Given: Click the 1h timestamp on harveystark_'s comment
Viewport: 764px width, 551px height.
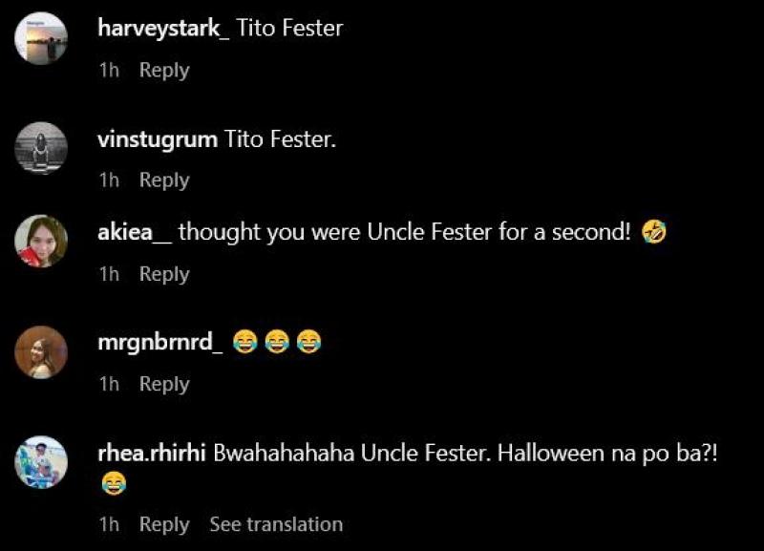Looking at the screenshot, I should pyautogui.click(x=109, y=69).
